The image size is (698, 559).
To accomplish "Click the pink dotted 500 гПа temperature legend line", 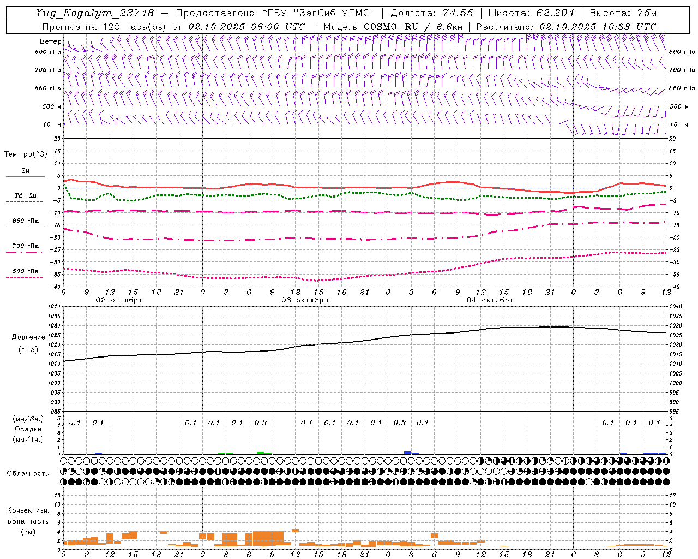I will (x=24, y=278).
